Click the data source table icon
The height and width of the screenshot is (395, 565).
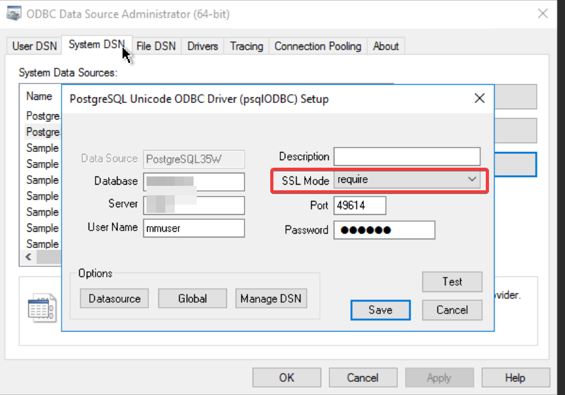click(42, 308)
